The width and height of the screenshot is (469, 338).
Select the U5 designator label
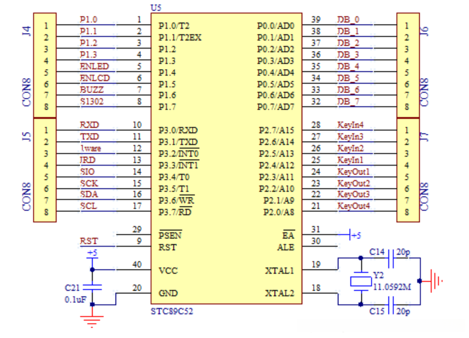point(156,8)
